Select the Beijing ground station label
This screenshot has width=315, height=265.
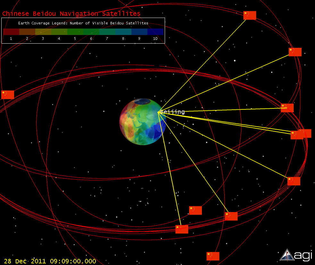click(172, 112)
